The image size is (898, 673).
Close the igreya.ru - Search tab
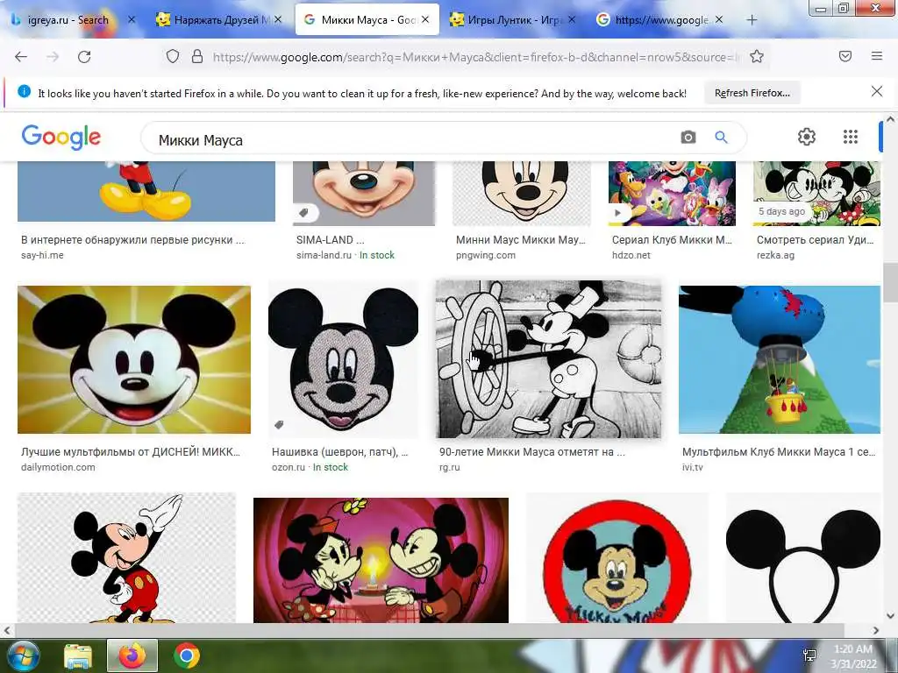(132, 19)
